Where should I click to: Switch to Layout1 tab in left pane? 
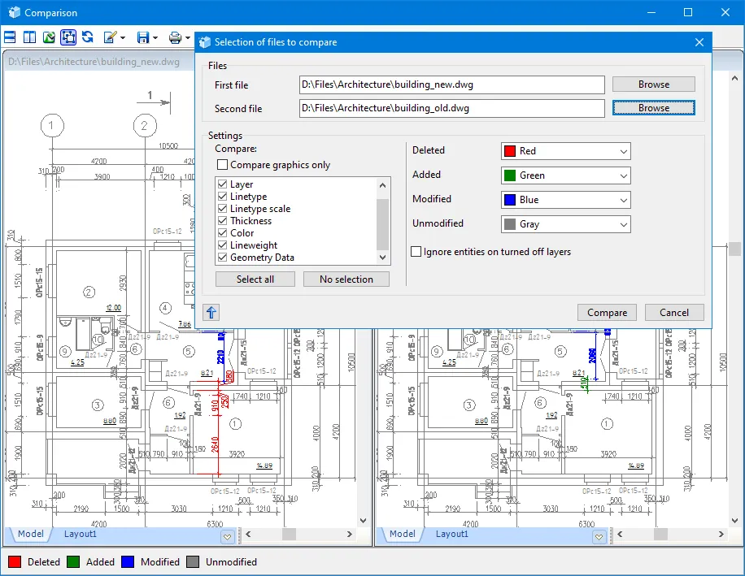81,534
